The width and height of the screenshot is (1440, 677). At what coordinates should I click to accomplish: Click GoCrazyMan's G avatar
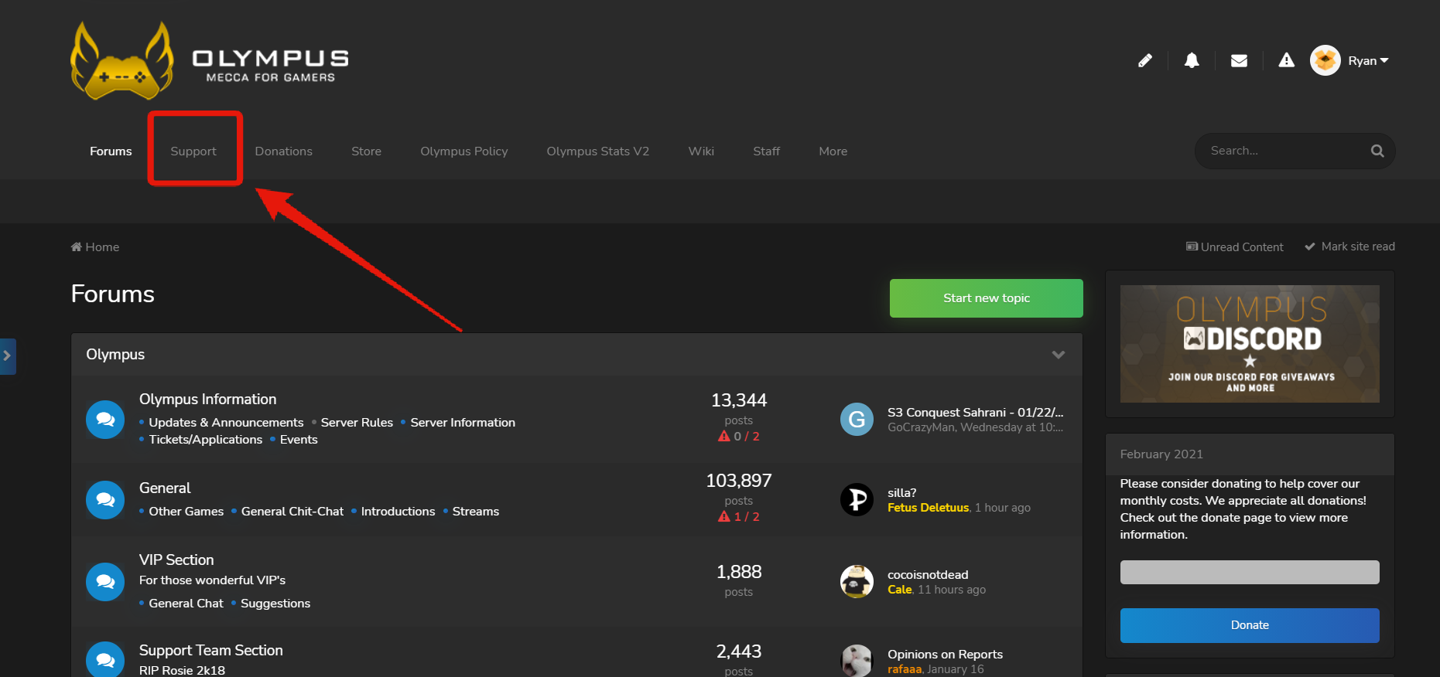857,420
